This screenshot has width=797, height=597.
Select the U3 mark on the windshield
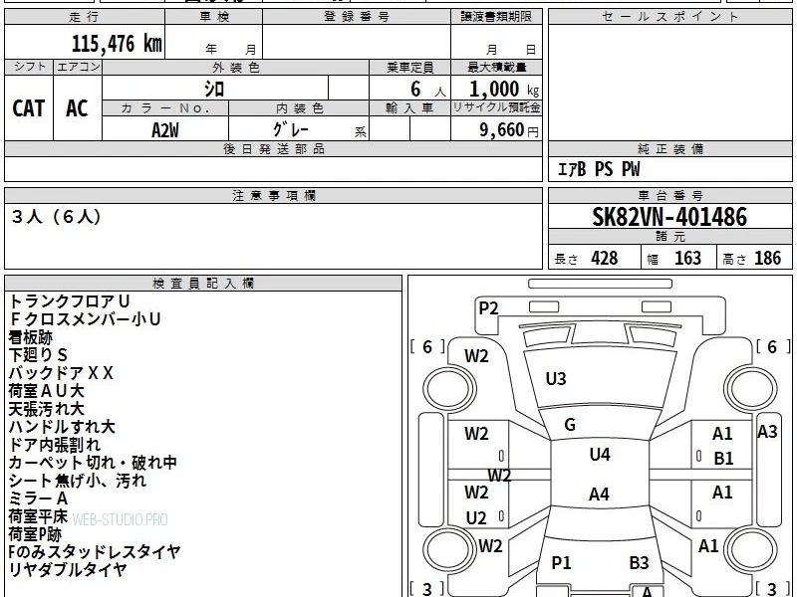(x=556, y=379)
